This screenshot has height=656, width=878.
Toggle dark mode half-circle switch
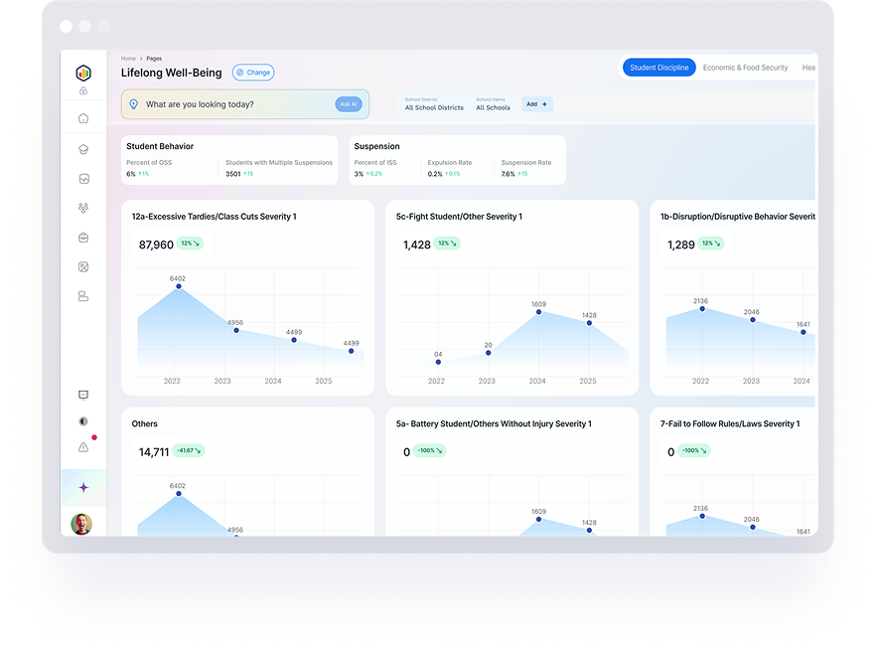pyautogui.click(x=83, y=421)
